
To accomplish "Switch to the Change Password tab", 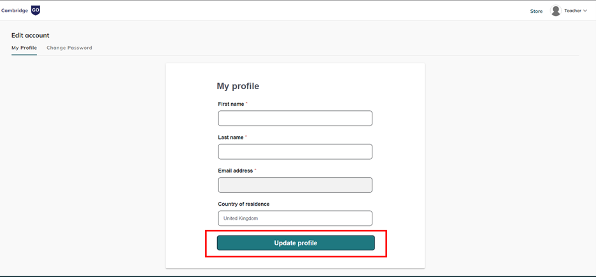I will [x=69, y=48].
